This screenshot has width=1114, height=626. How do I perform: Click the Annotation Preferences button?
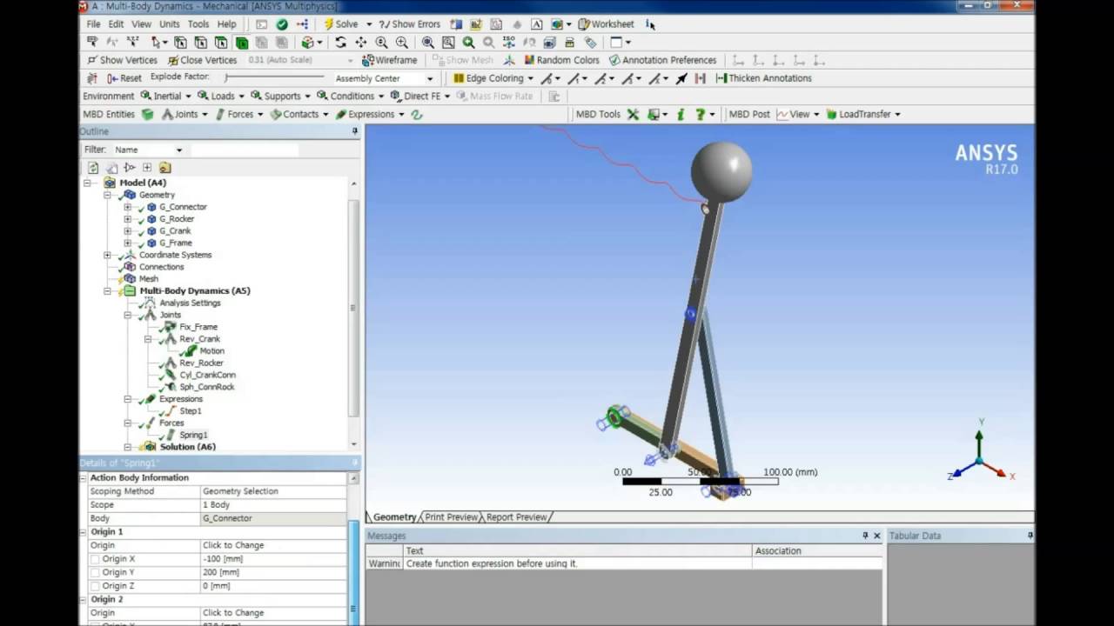point(662,60)
